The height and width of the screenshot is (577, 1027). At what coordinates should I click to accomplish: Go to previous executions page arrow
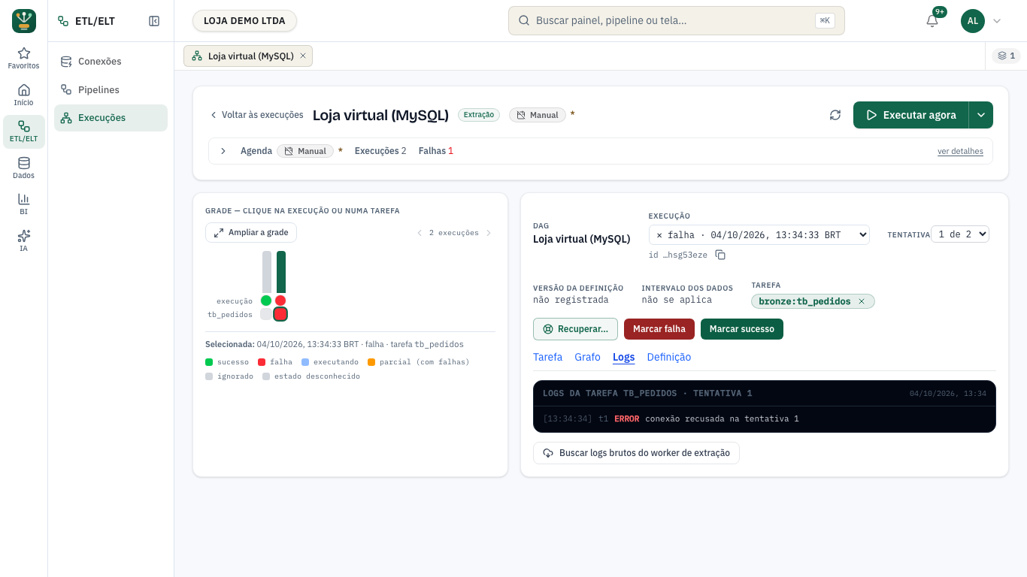420,233
